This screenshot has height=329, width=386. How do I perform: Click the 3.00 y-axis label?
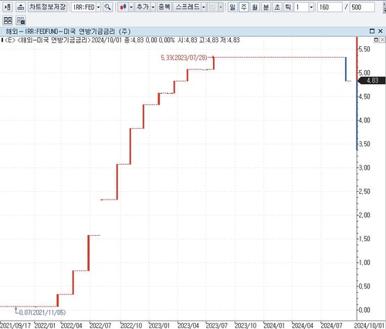pos(364,168)
